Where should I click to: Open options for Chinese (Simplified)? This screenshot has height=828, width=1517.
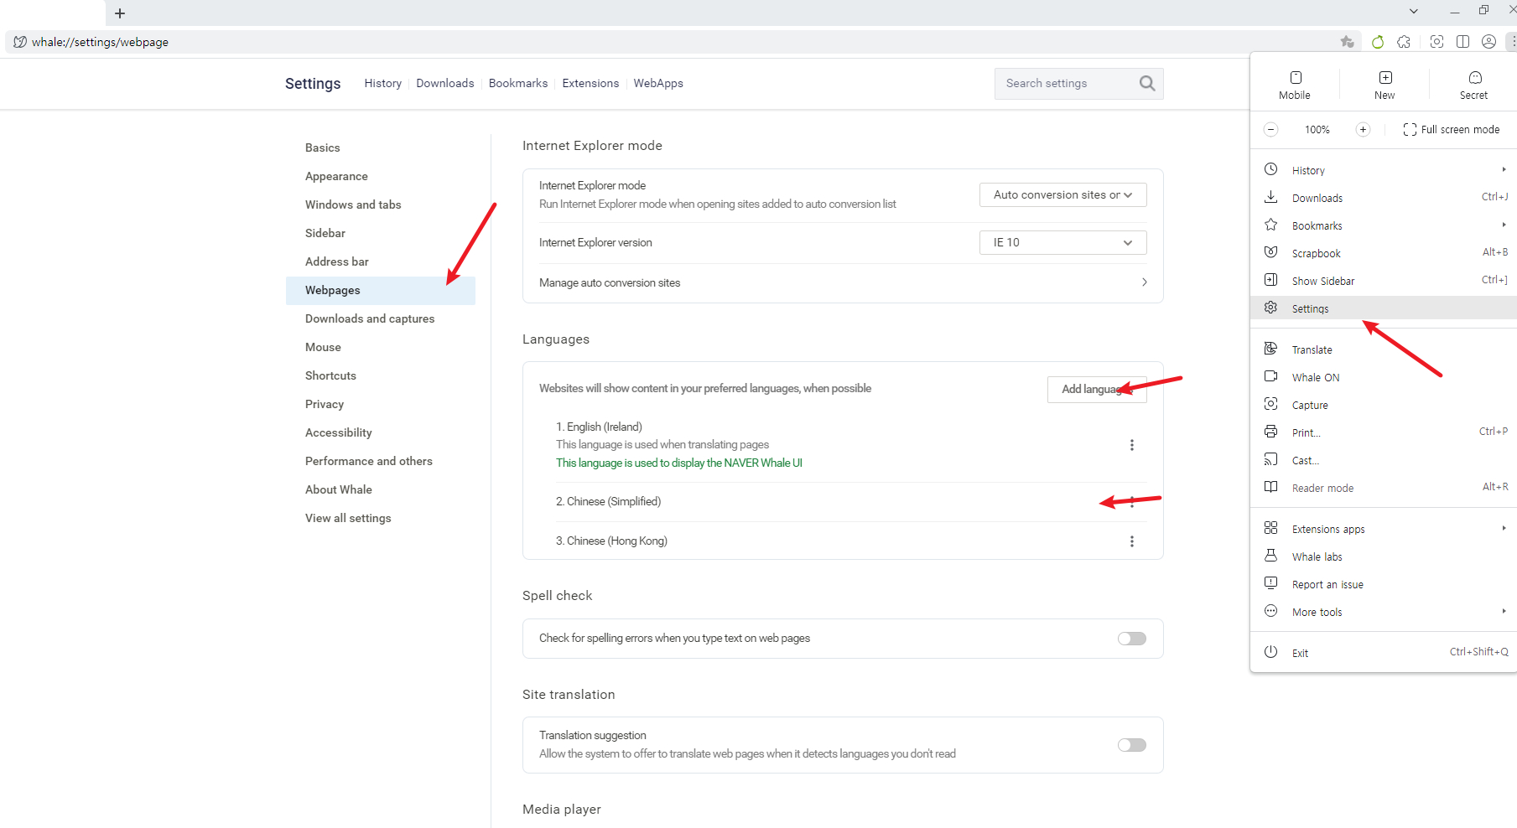point(1132,502)
